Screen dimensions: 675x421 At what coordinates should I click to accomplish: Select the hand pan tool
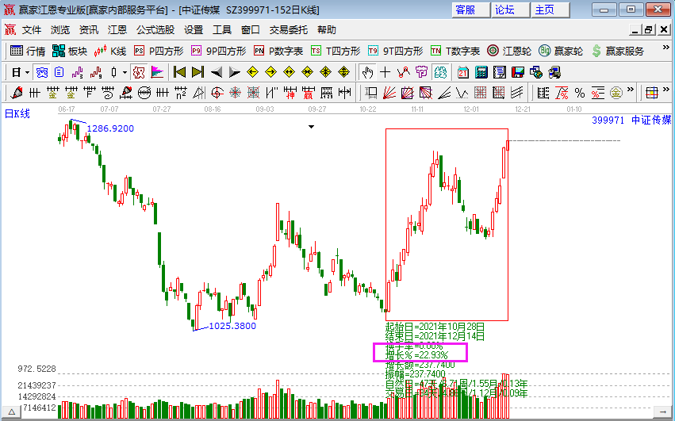[366, 72]
